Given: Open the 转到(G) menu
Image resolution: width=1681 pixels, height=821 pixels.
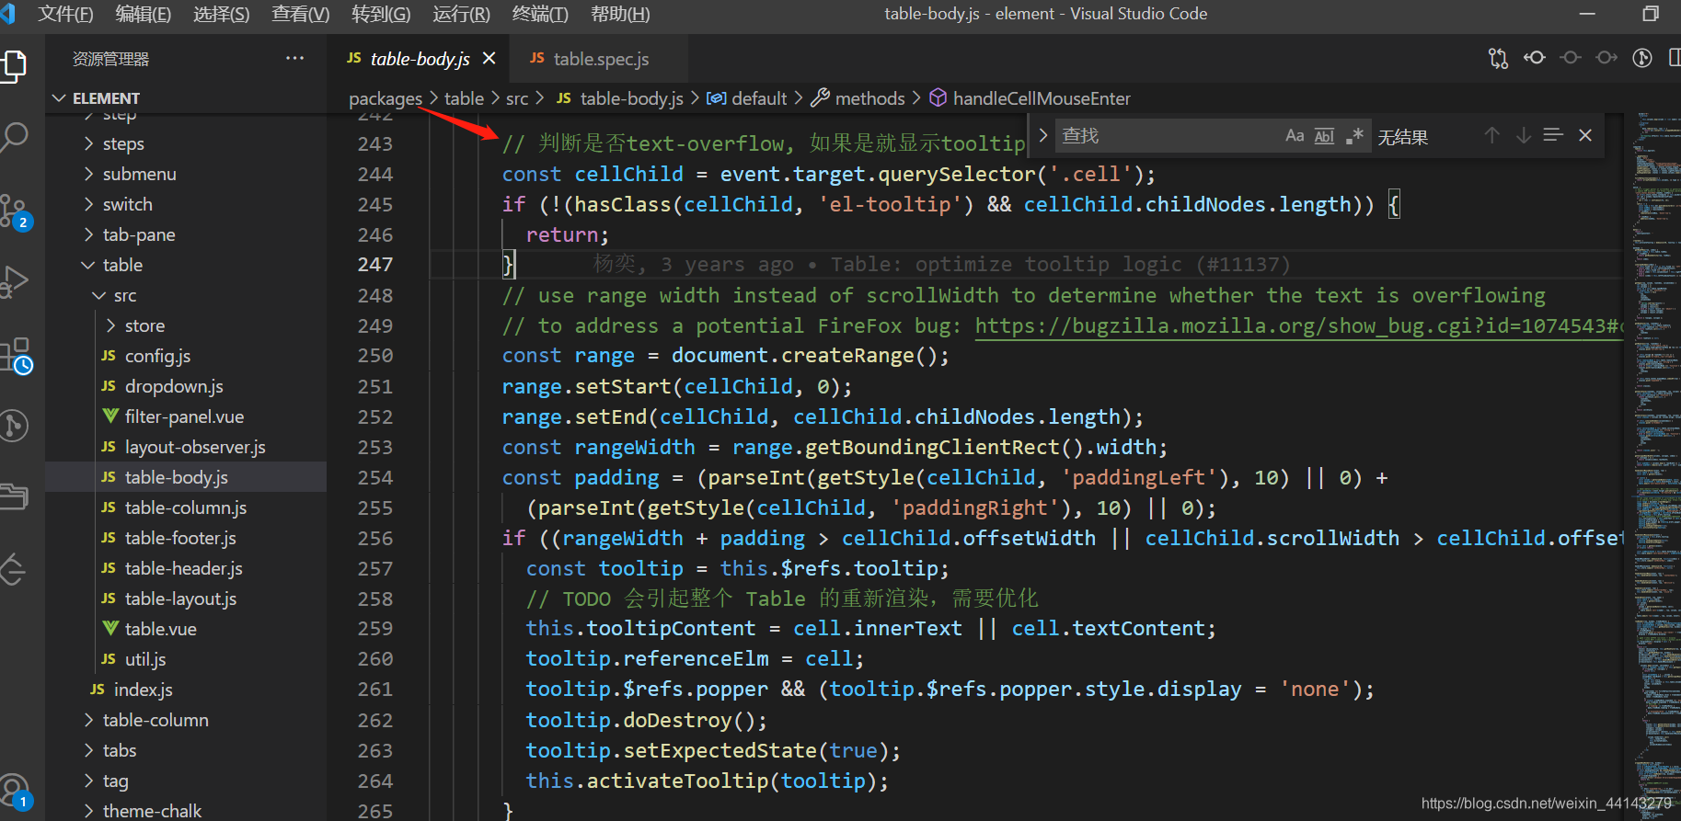Looking at the screenshot, I should click(381, 14).
